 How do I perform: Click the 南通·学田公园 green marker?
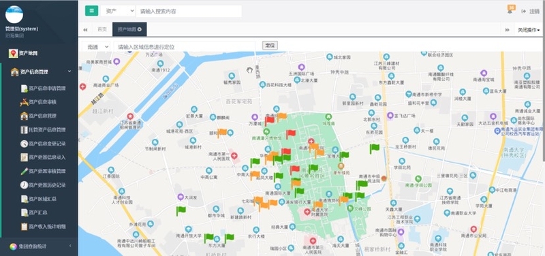[x=418, y=178]
